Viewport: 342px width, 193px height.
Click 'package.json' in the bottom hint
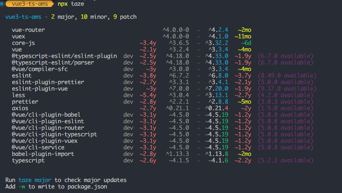pyautogui.click(x=87, y=186)
